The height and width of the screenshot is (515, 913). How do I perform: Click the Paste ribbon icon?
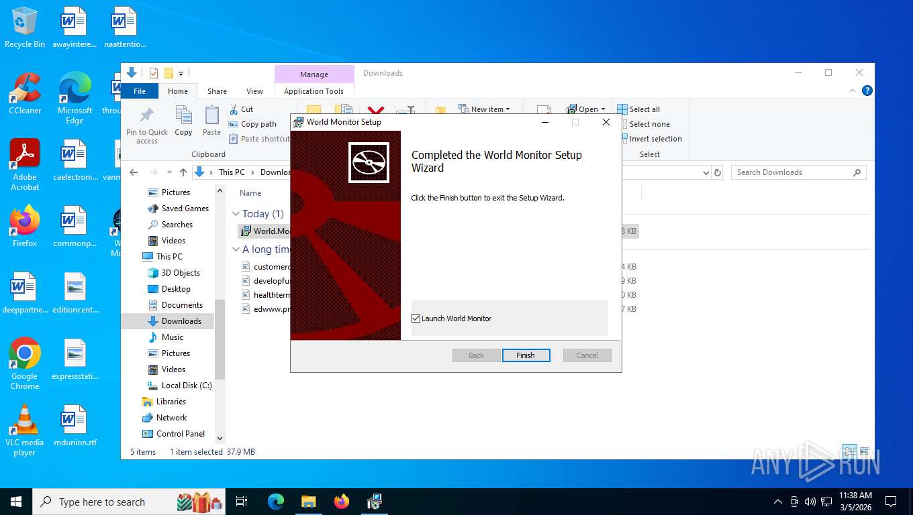[x=211, y=121]
